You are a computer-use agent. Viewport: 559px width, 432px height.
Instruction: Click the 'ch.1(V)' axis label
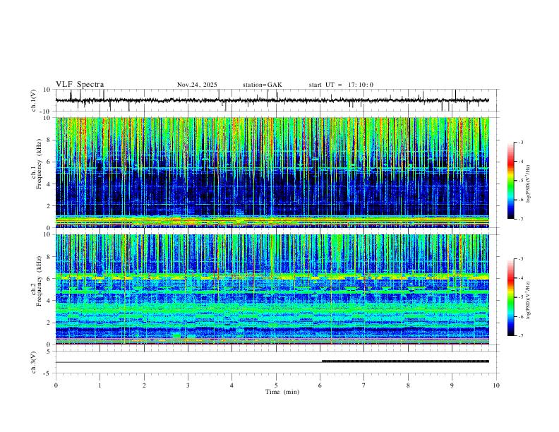(x=34, y=100)
